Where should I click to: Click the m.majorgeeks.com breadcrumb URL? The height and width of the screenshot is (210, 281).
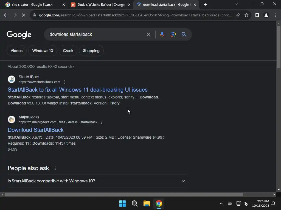[x=58, y=122]
